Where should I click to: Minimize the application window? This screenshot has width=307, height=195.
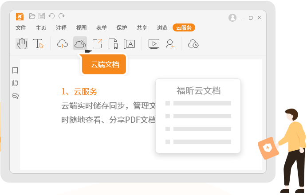tap(242, 18)
